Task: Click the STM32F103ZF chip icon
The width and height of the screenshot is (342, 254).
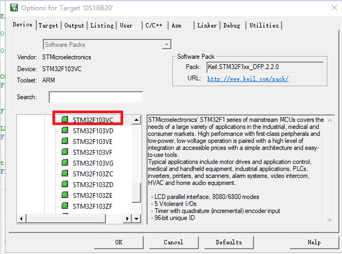Action: pos(65,205)
